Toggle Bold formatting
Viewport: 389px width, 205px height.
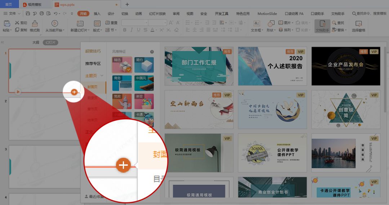[x=125, y=30]
